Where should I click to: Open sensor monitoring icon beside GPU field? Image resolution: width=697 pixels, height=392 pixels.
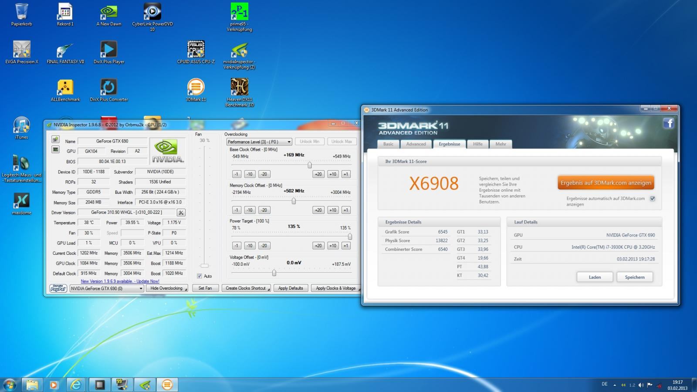click(55, 149)
